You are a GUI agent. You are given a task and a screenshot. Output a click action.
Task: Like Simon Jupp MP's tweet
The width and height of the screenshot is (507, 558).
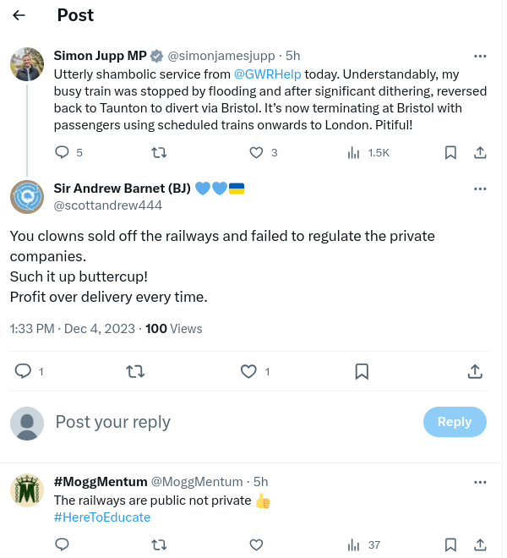(256, 153)
